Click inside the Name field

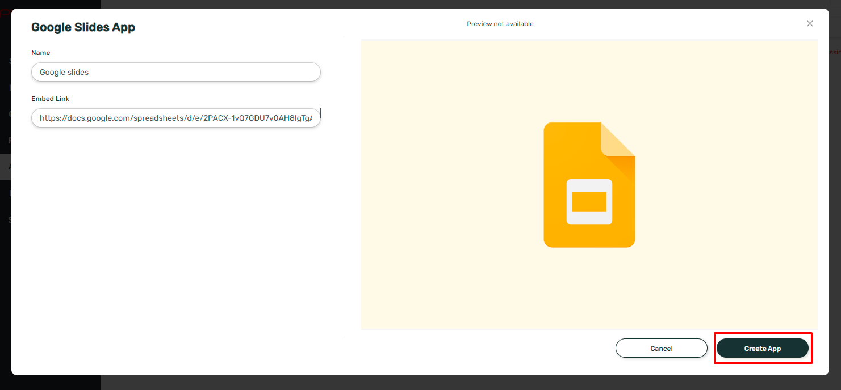point(175,72)
